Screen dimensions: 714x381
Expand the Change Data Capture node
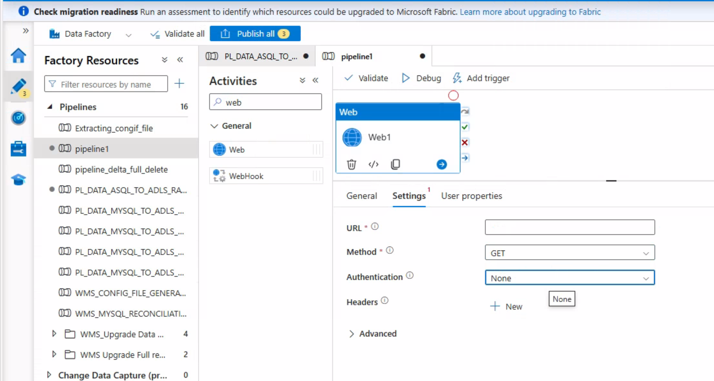pyautogui.click(x=49, y=375)
